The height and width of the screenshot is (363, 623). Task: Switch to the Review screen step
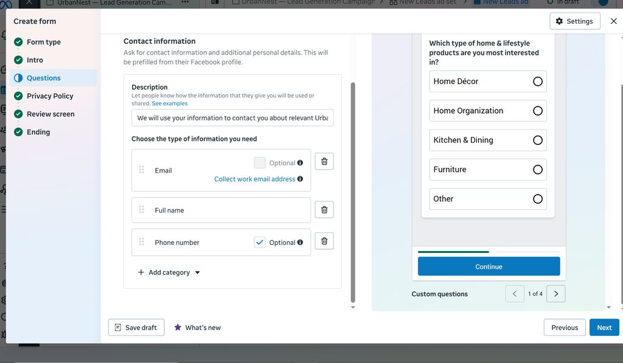click(50, 114)
